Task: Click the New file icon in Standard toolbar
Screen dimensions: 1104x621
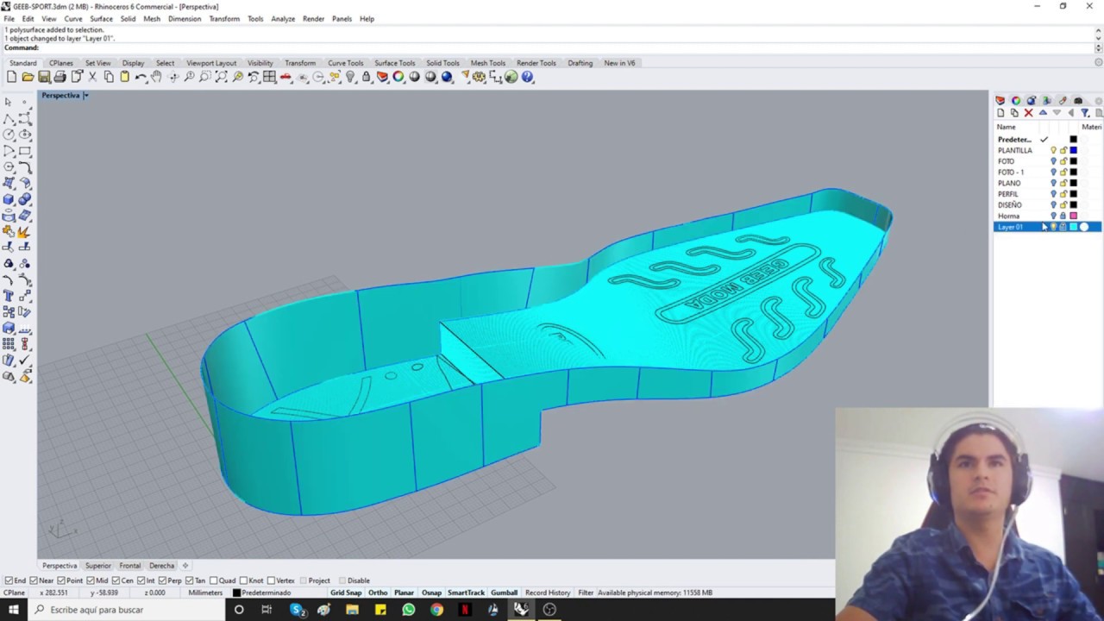Action: [11, 77]
